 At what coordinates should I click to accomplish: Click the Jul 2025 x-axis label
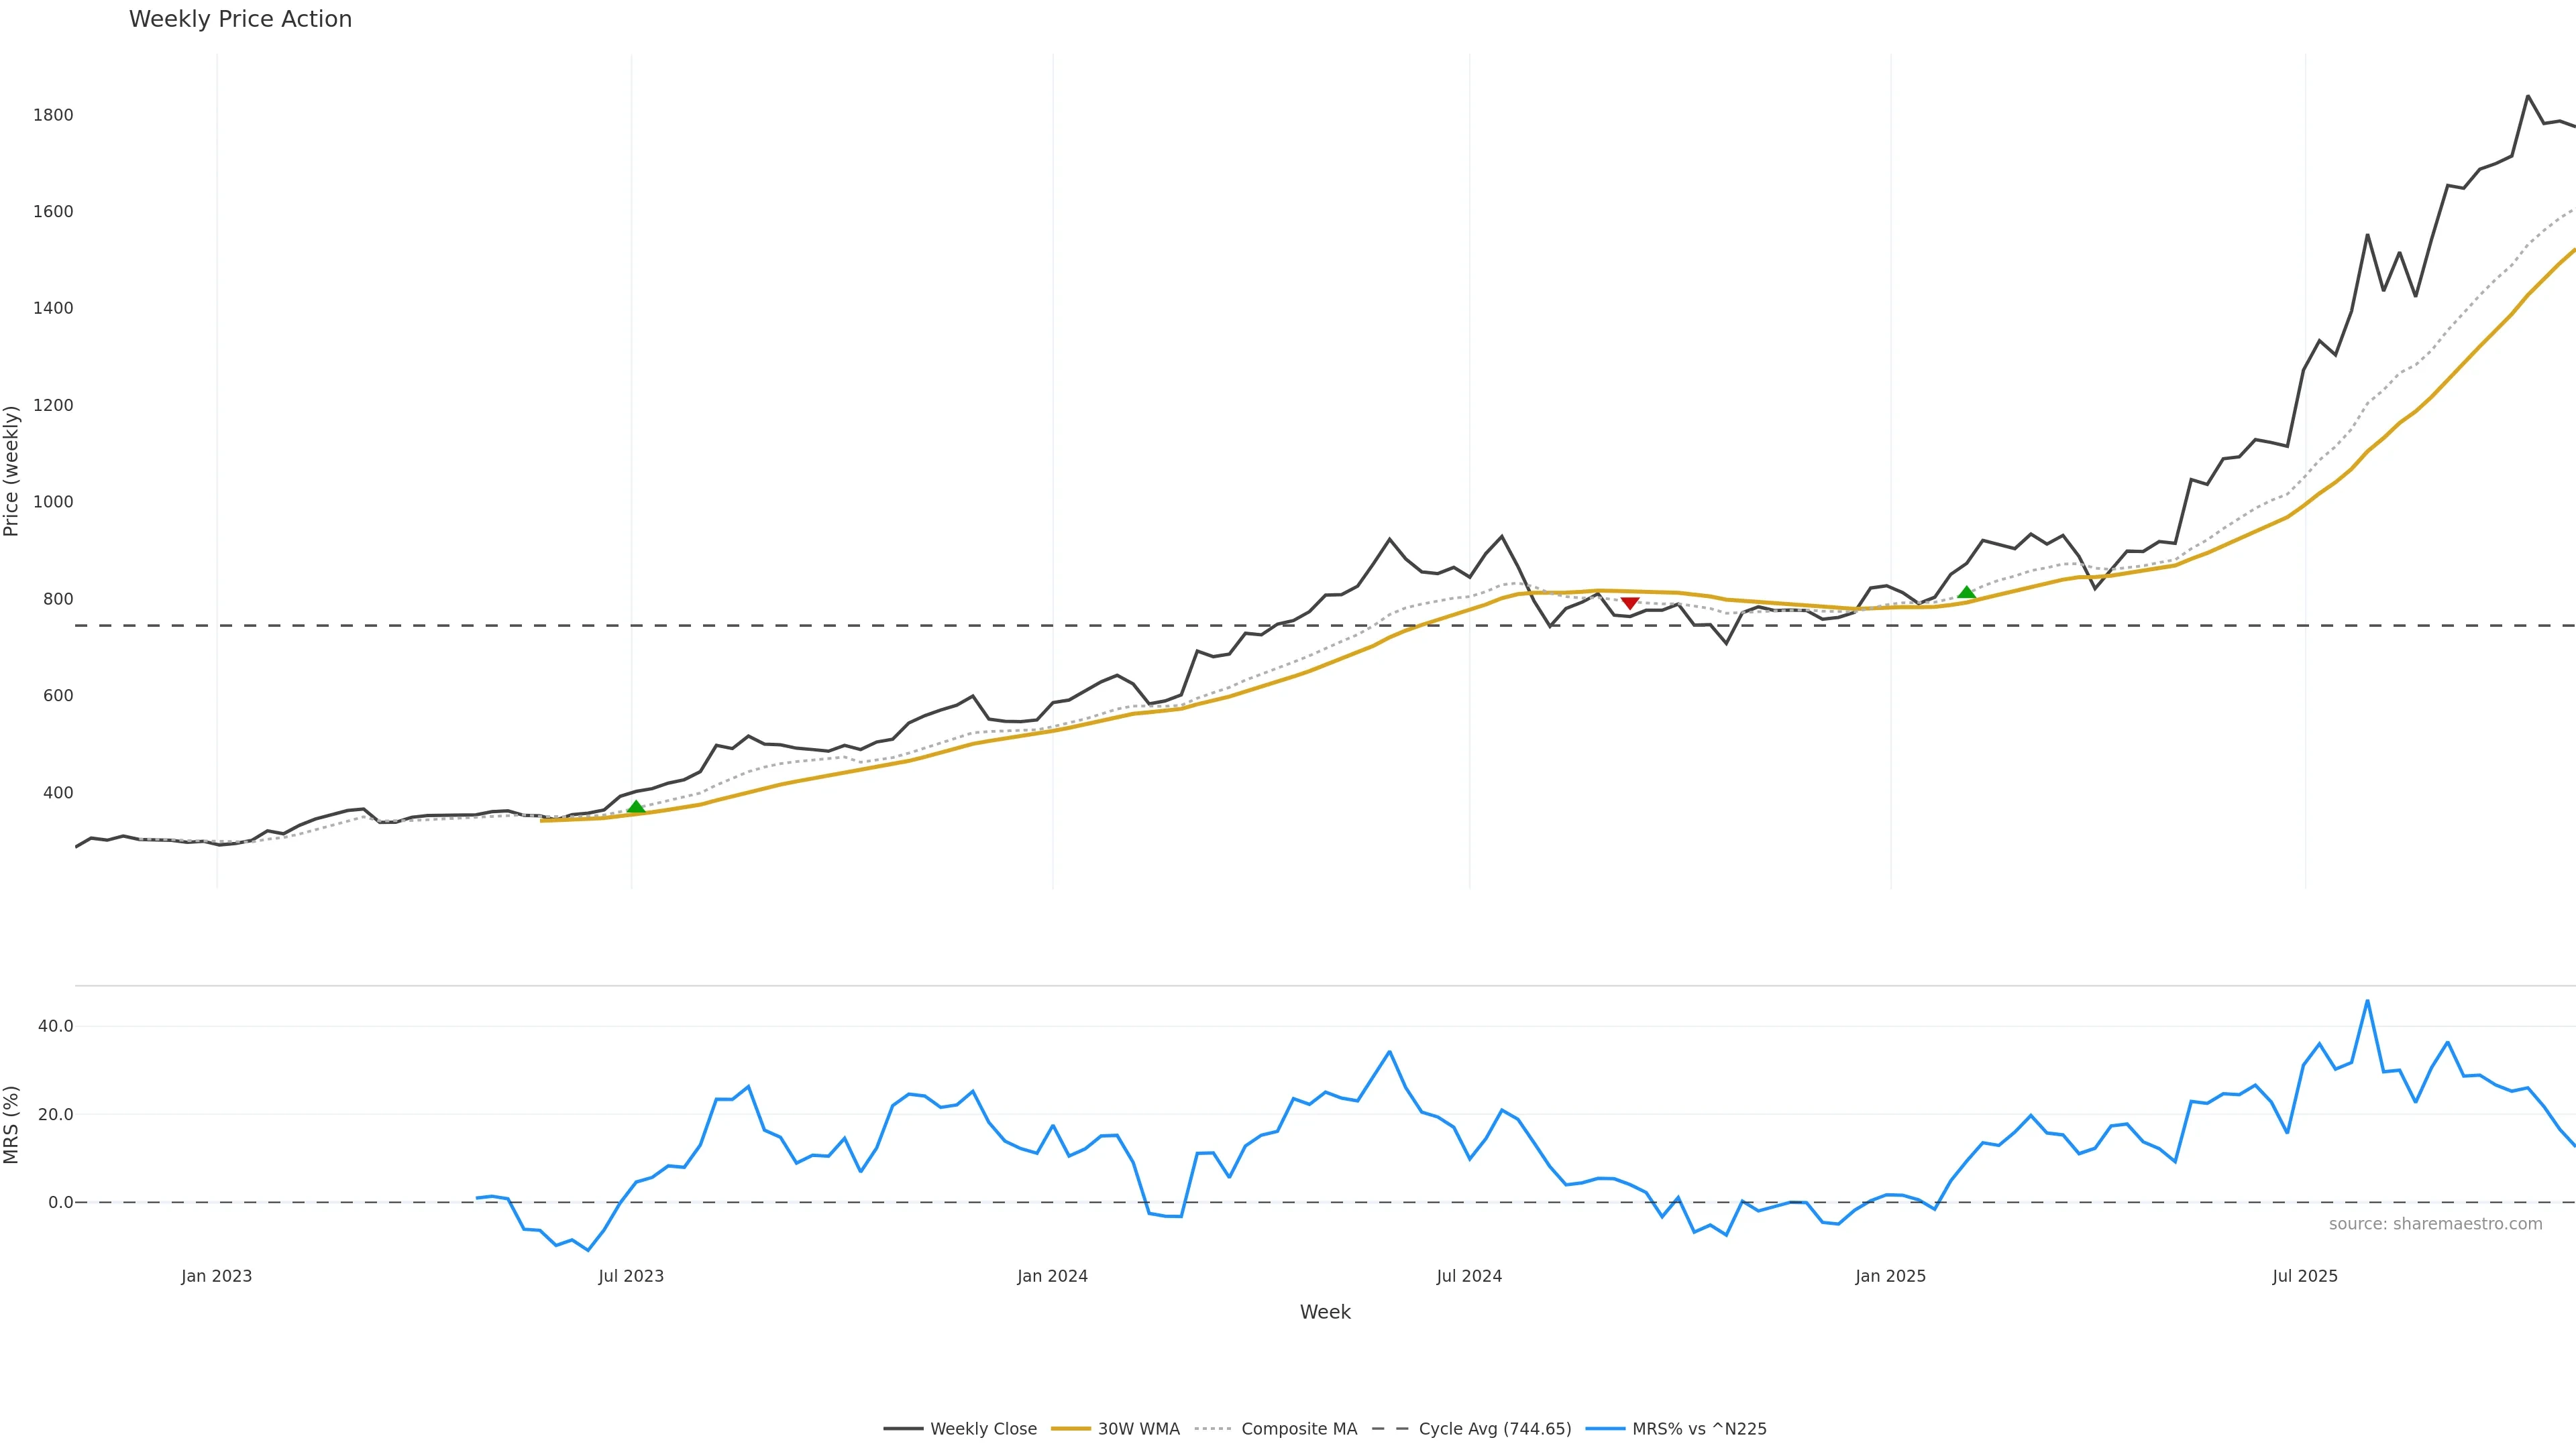point(2305,1276)
